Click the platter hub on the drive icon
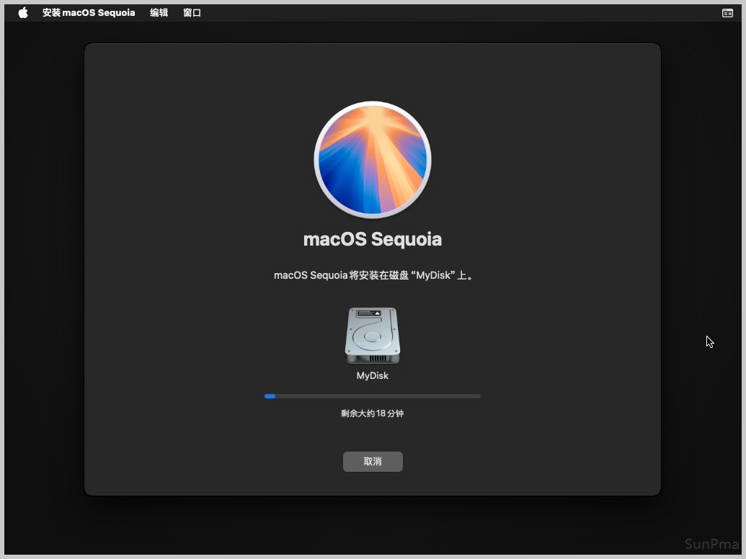Screen dimensions: 746x559 point(373,336)
